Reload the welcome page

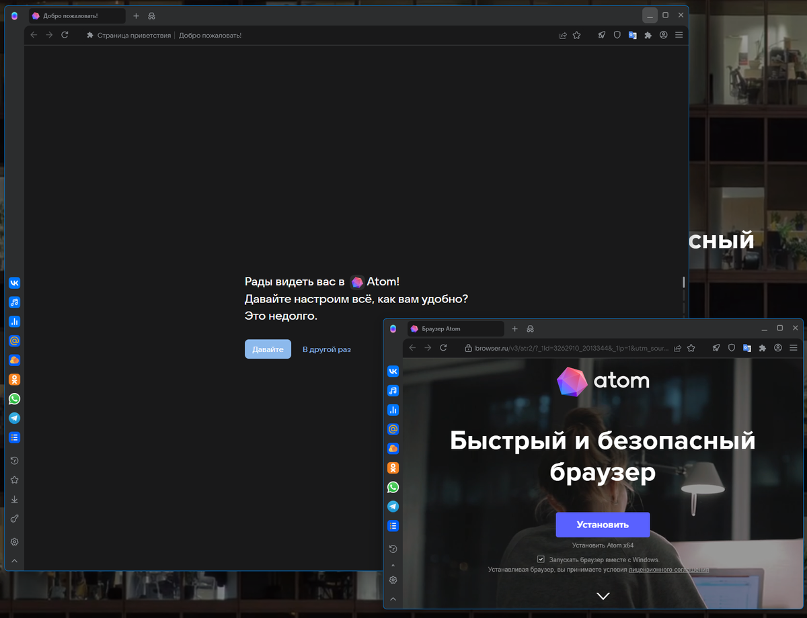(65, 35)
